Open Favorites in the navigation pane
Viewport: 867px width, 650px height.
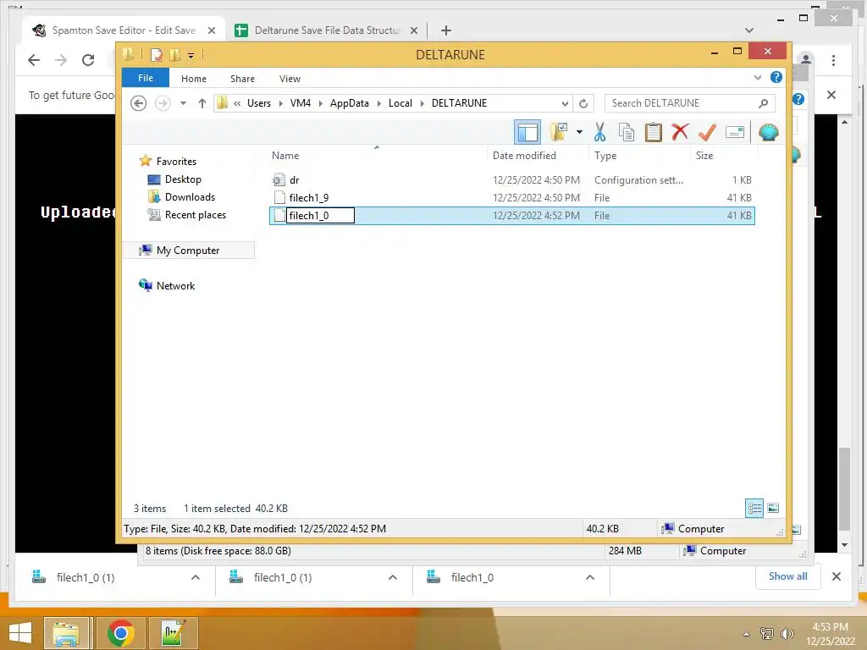pos(176,162)
